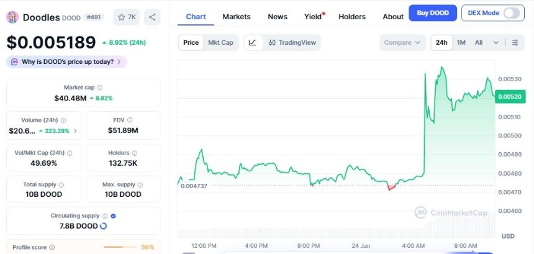Click the USD currency label

508,236
